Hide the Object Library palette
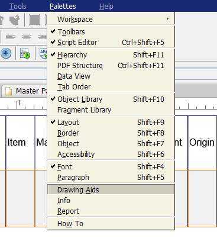The width and height of the screenshot is (217, 238). coord(111,99)
